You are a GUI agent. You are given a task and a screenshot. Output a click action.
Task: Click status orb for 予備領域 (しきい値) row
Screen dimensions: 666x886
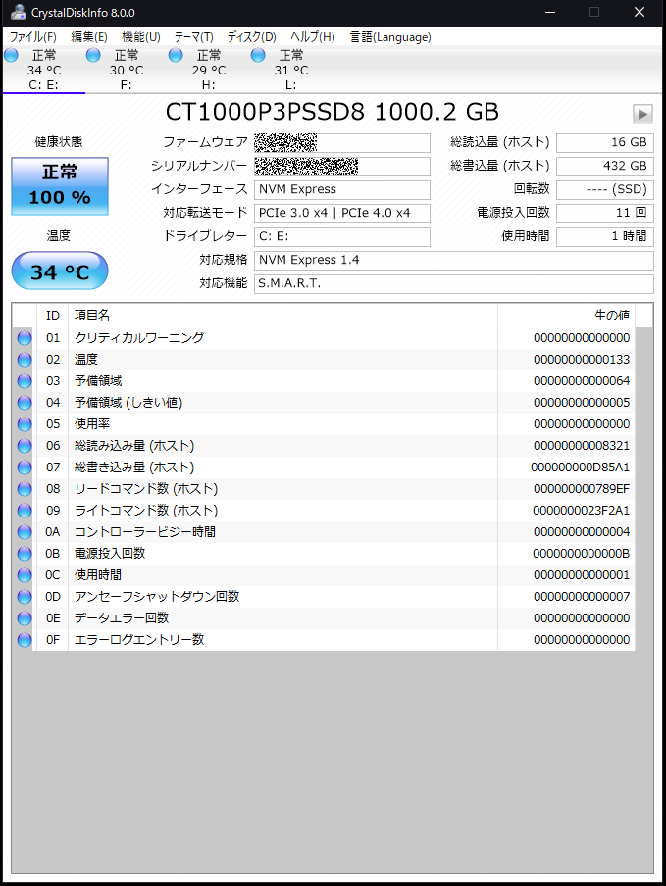coord(25,402)
